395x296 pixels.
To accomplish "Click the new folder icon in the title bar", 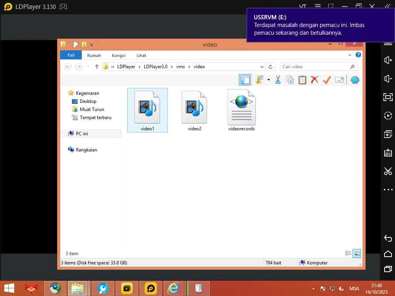I will coord(84,45).
